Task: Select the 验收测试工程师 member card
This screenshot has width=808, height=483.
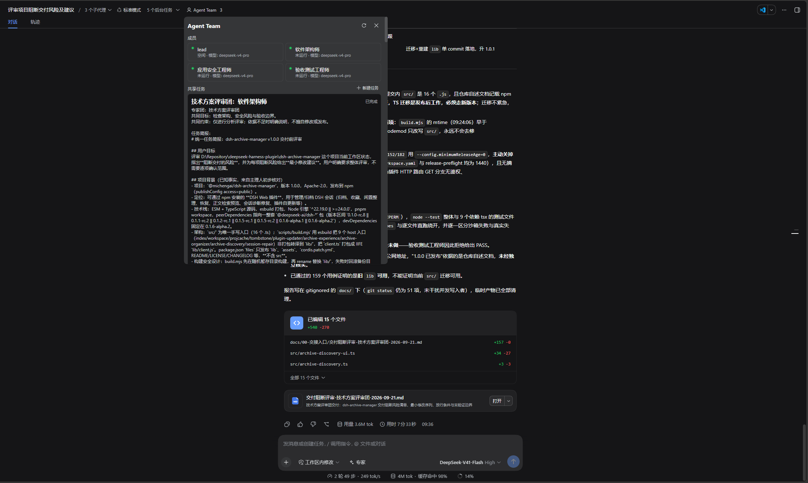Action: 333,72
